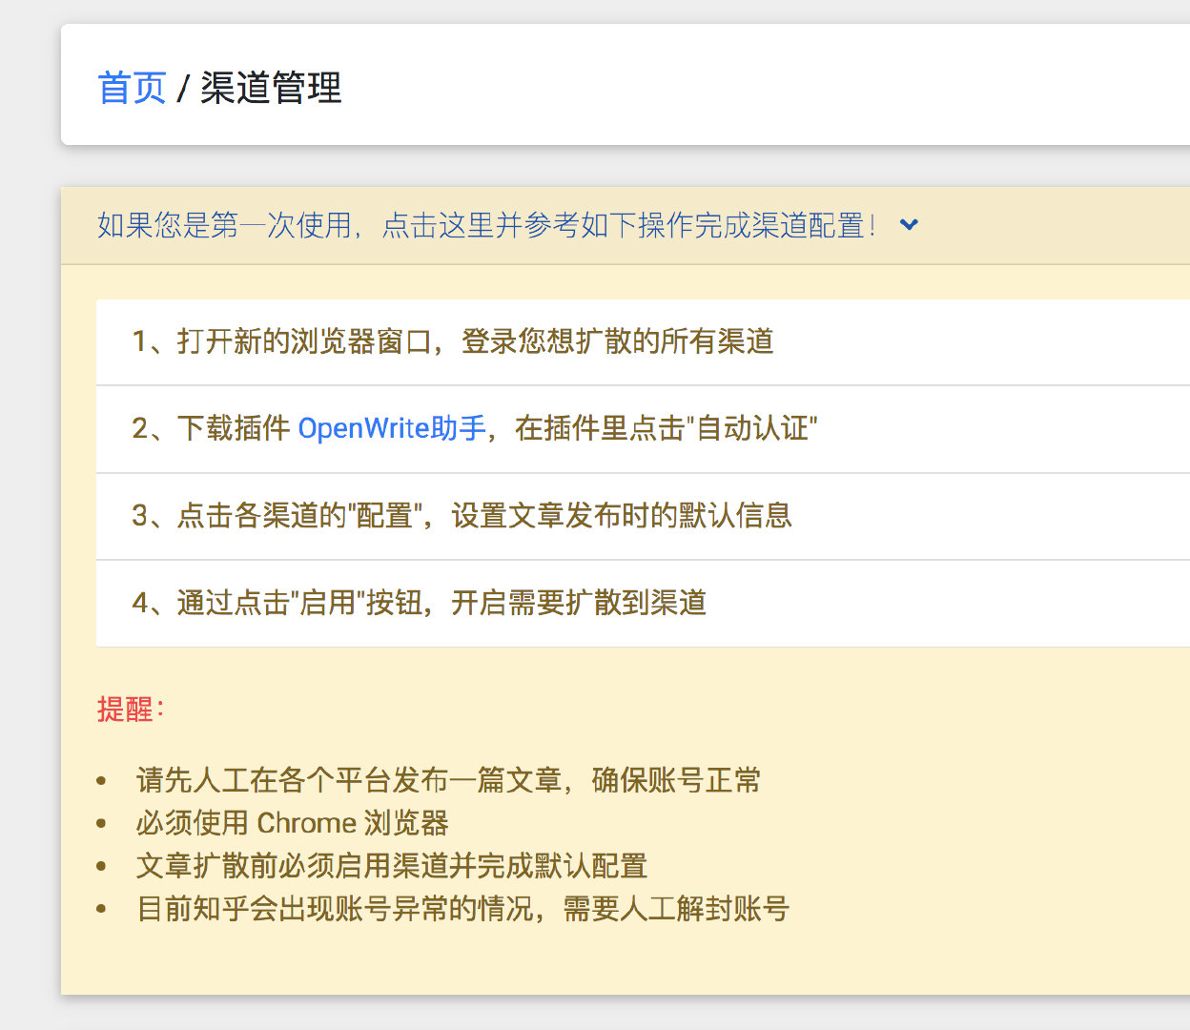Click the bullet before 目前知乎 line
The image size is (1190, 1030).
click(101, 910)
